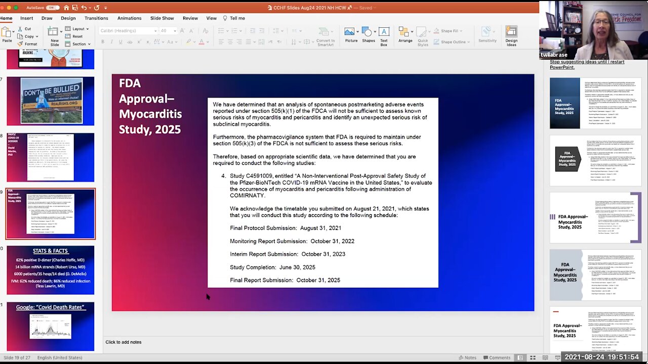Open the Shapes gallery
The width and height of the screenshot is (648, 364).
click(x=368, y=35)
